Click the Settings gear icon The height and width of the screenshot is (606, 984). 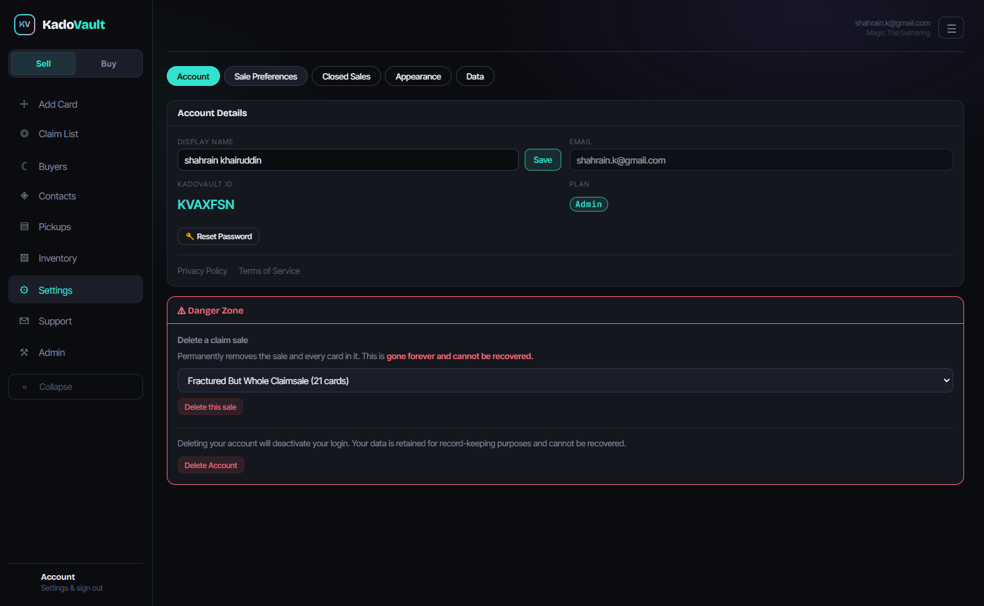click(x=24, y=290)
